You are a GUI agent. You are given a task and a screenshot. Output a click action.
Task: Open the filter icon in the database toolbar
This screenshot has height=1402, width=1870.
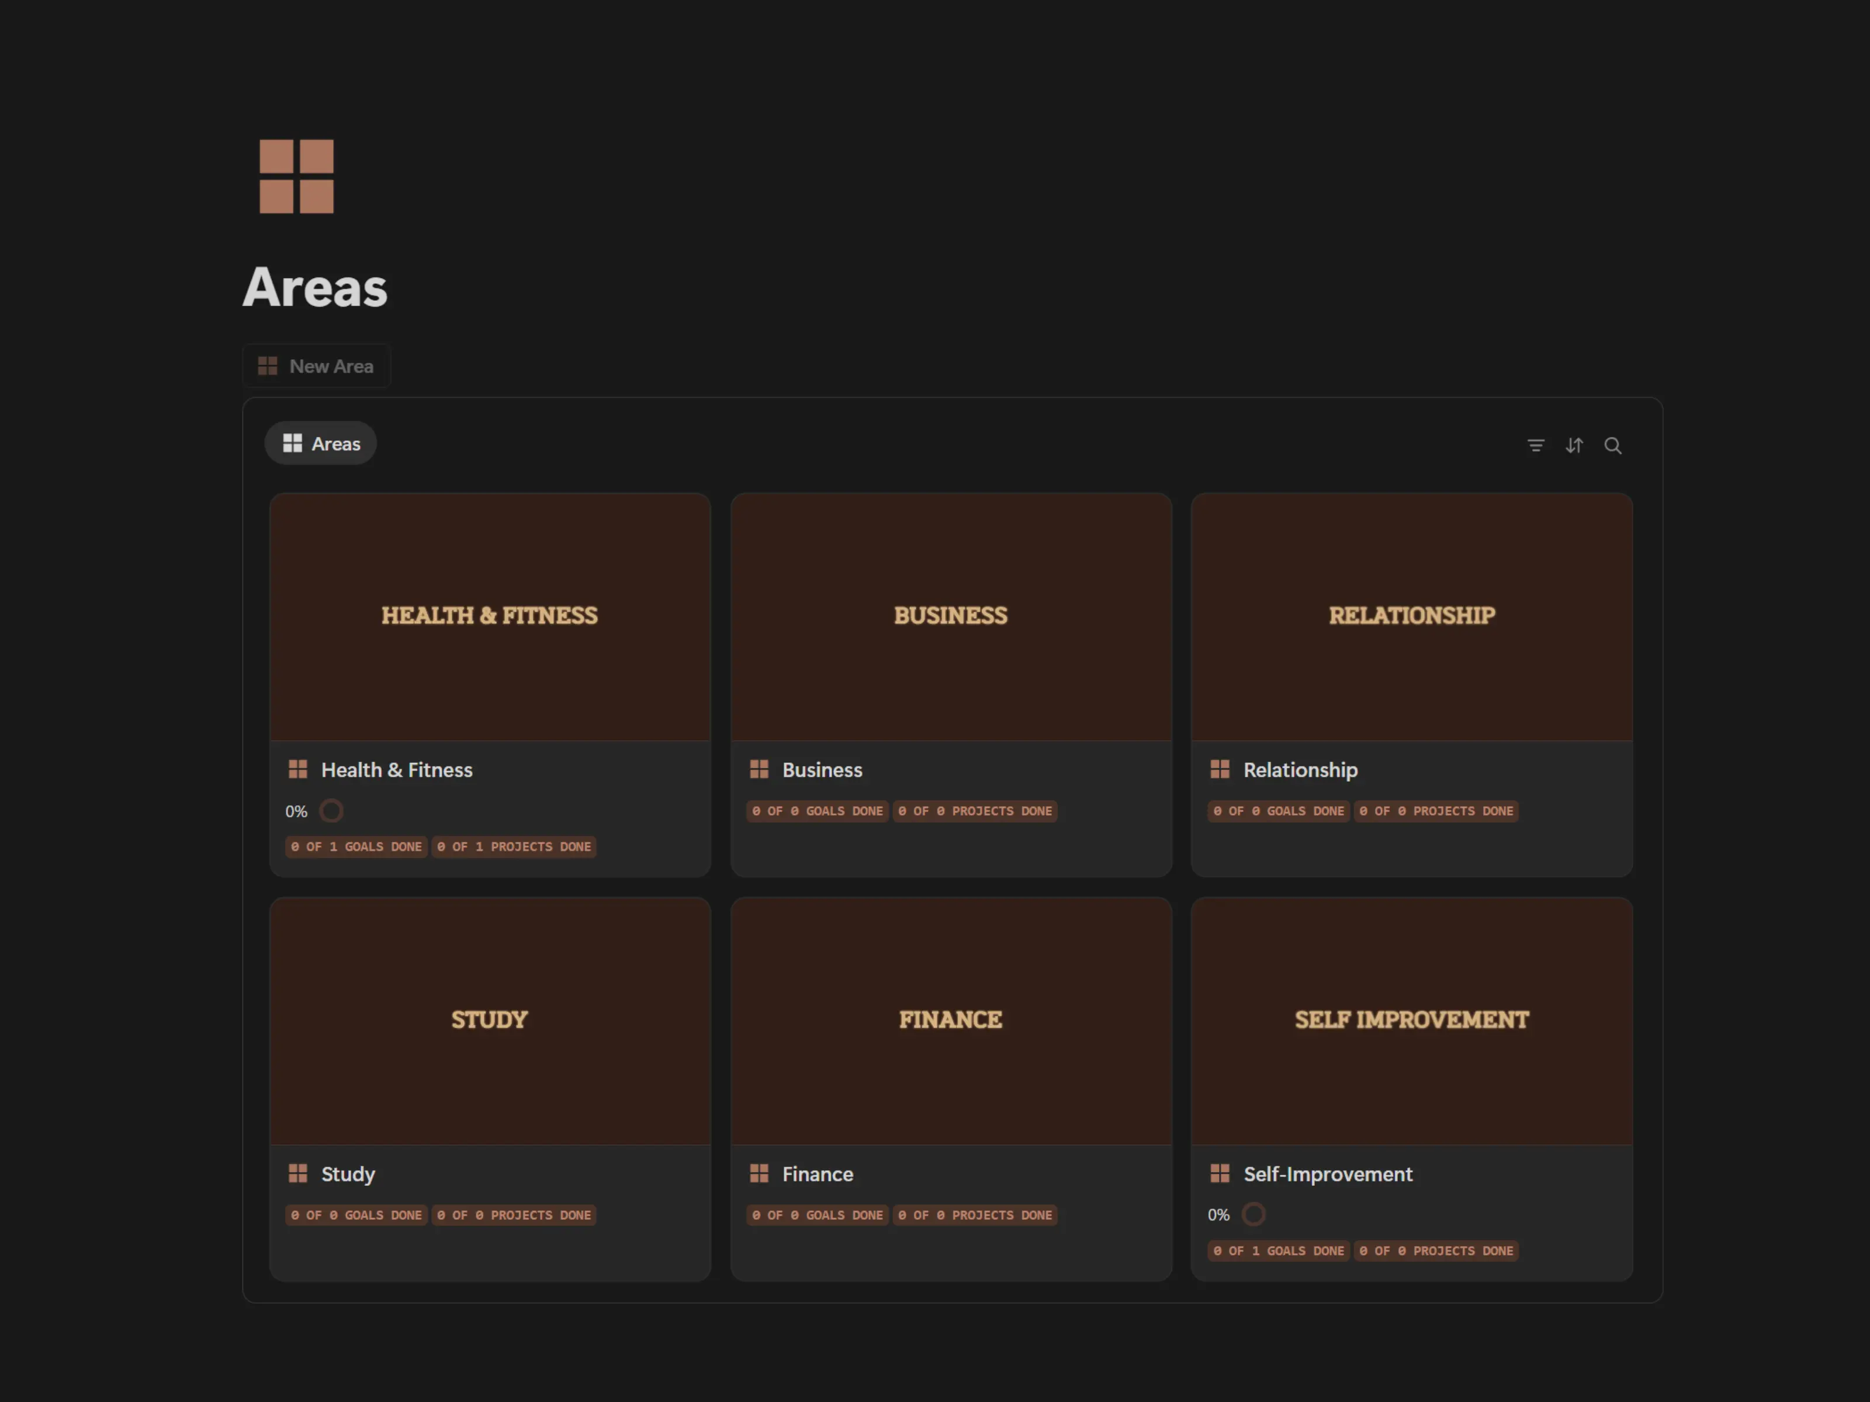1535,445
